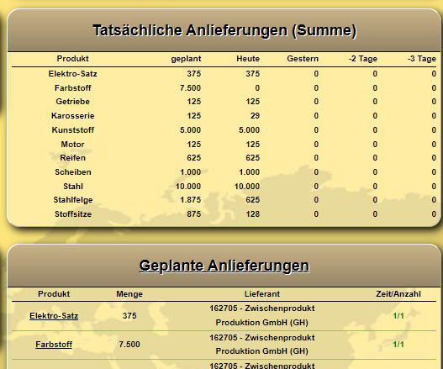This screenshot has width=443, height=369.
Task: Click the Heute column header
Action: click(x=248, y=59)
